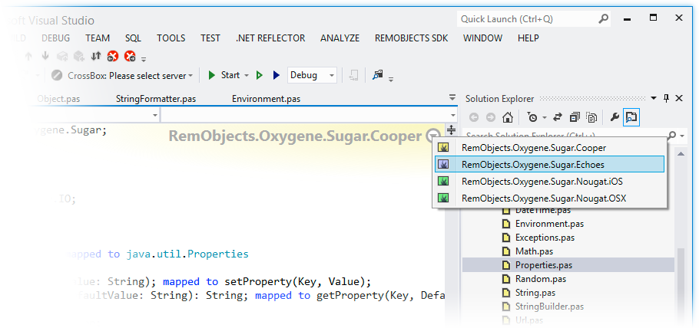Open the Pending Changes Filter dropdown arrow
The image size is (699, 328).
pyautogui.click(x=543, y=117)
